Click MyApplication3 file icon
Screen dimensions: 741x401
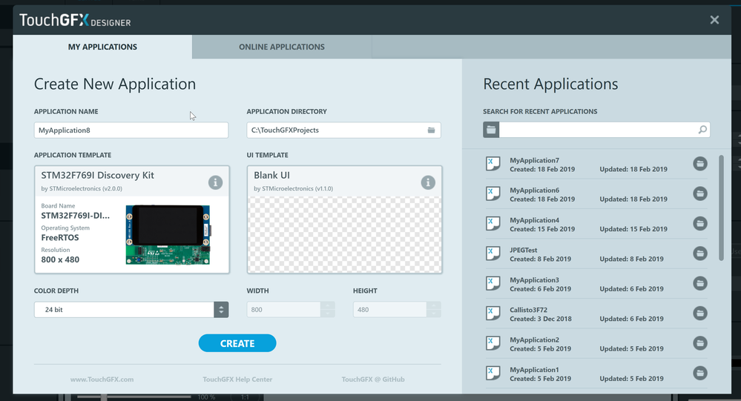[x=493, y=283]
